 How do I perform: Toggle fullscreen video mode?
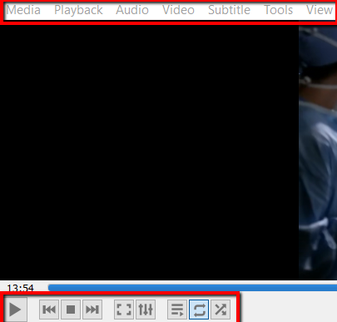point(124,310)
